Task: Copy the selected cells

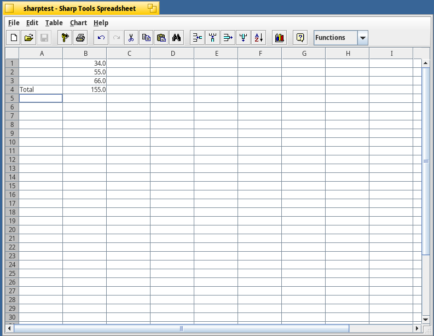Action: [146, 38]
